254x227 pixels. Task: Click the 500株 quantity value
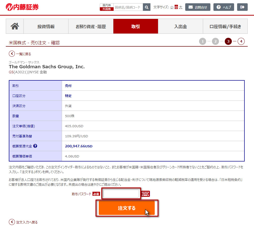[70, 116]
